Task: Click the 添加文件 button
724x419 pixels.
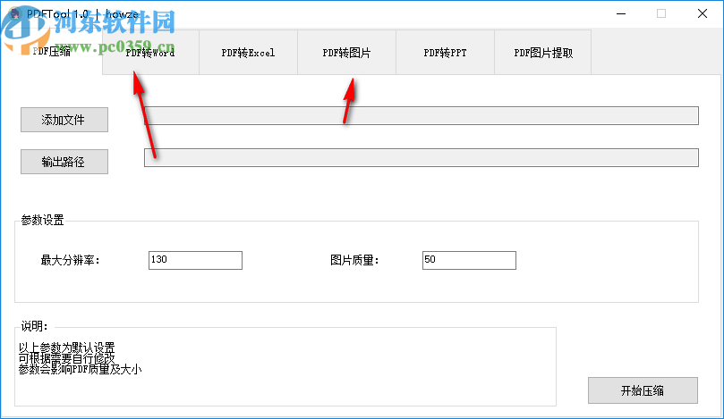Action: pos(64,120)
